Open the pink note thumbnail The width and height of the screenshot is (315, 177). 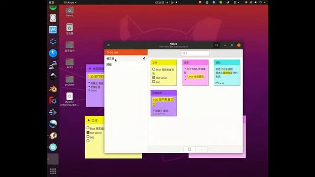pos(195,73)
